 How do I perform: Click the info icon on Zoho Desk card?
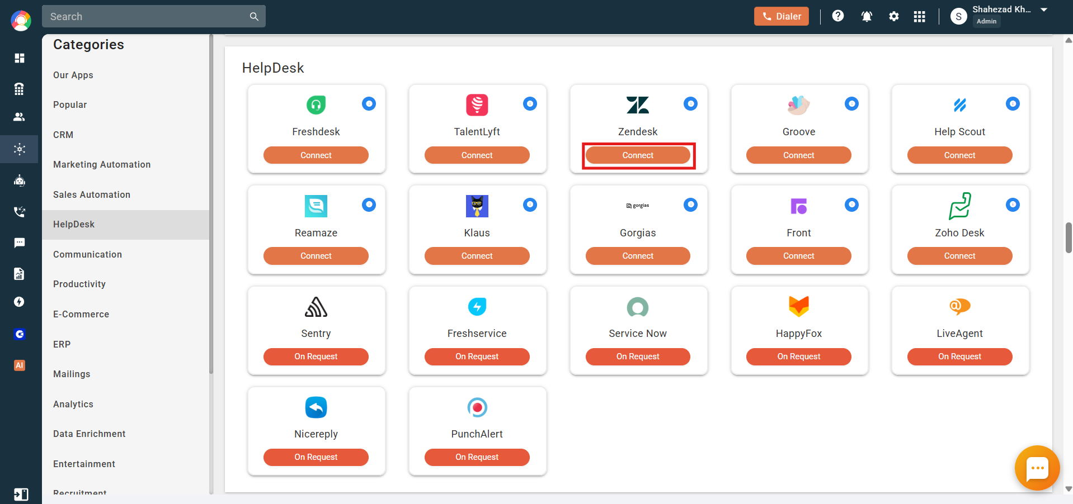point(1013,205)
